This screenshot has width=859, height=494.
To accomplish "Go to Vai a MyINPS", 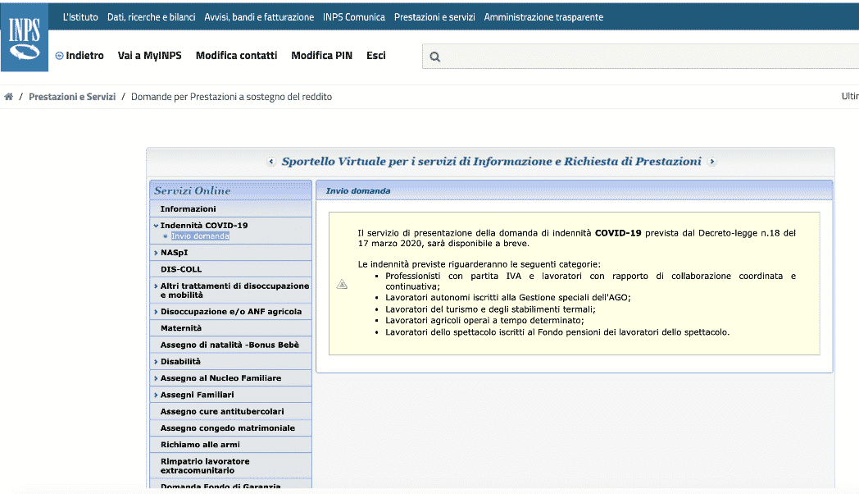I will (149, 55).
